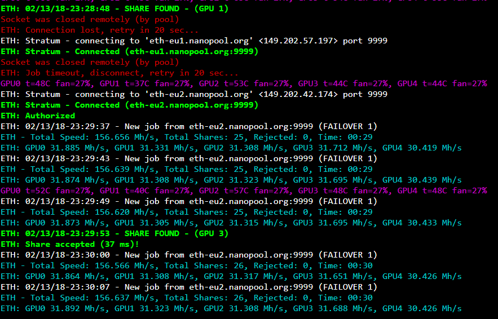Click the 23:29:37 New job line
498x319 pixels.
189,127
